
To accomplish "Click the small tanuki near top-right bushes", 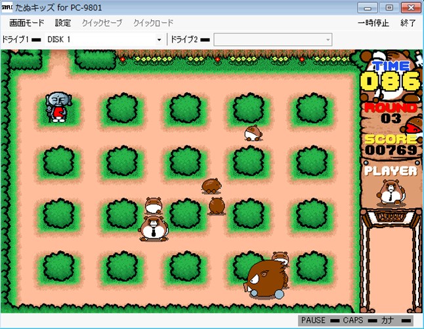I will pyautogui.click(x=253, y=133).
